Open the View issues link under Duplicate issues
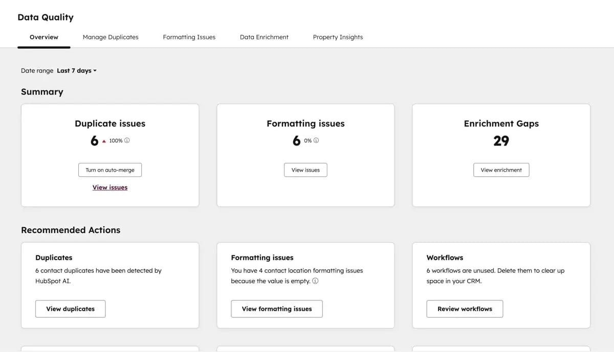Image resolution: width=614 pixels, height=352 pixels. (109, 187)
